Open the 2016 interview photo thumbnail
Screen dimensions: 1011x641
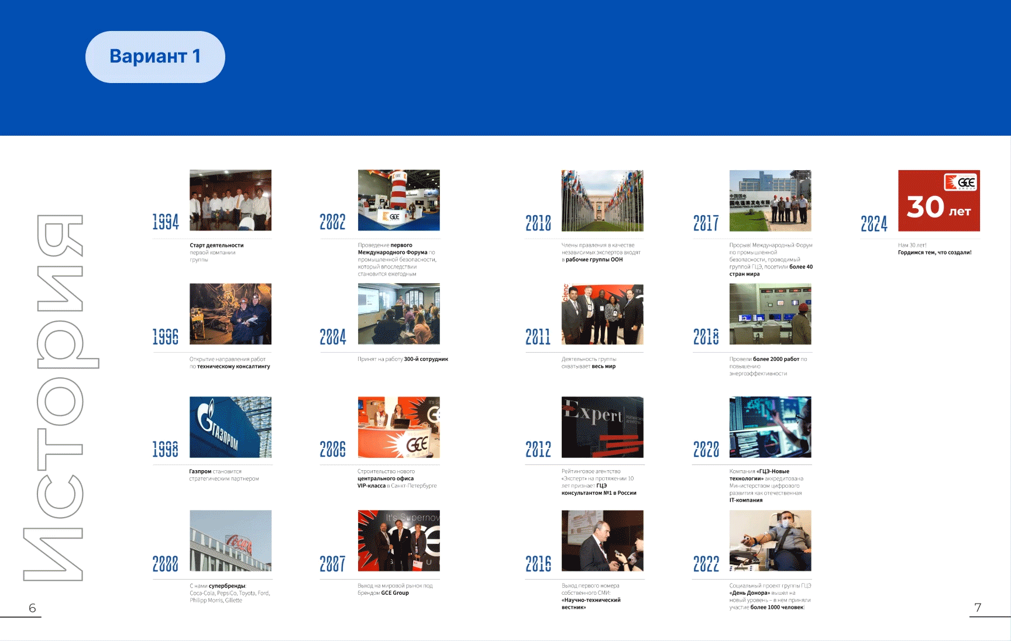(x=603, y=540)
